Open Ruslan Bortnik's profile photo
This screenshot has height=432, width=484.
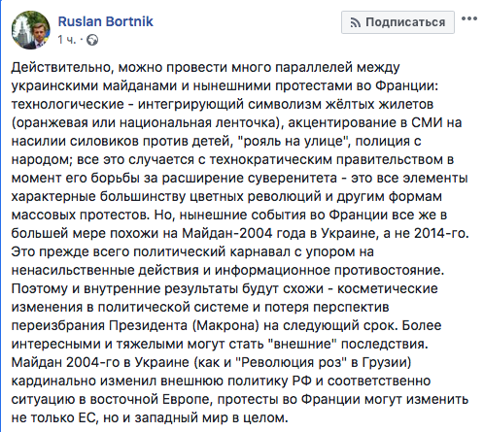coord(31,30)
